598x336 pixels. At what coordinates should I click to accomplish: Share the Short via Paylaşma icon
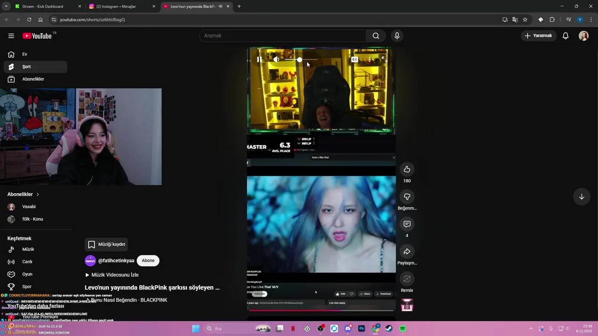pos(407,252)
